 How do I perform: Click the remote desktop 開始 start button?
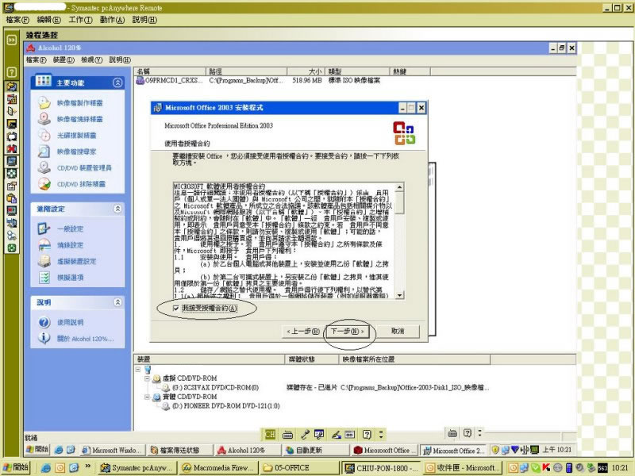37,449
